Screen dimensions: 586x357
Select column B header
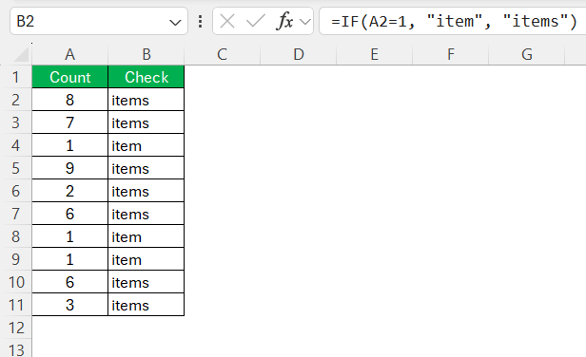click(x=146, y=54)
